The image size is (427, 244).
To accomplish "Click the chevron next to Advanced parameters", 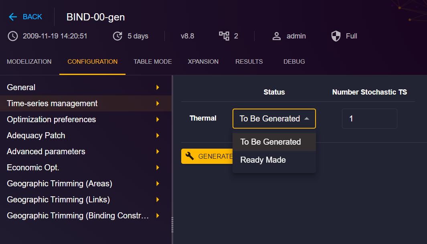I will (158, 151).
